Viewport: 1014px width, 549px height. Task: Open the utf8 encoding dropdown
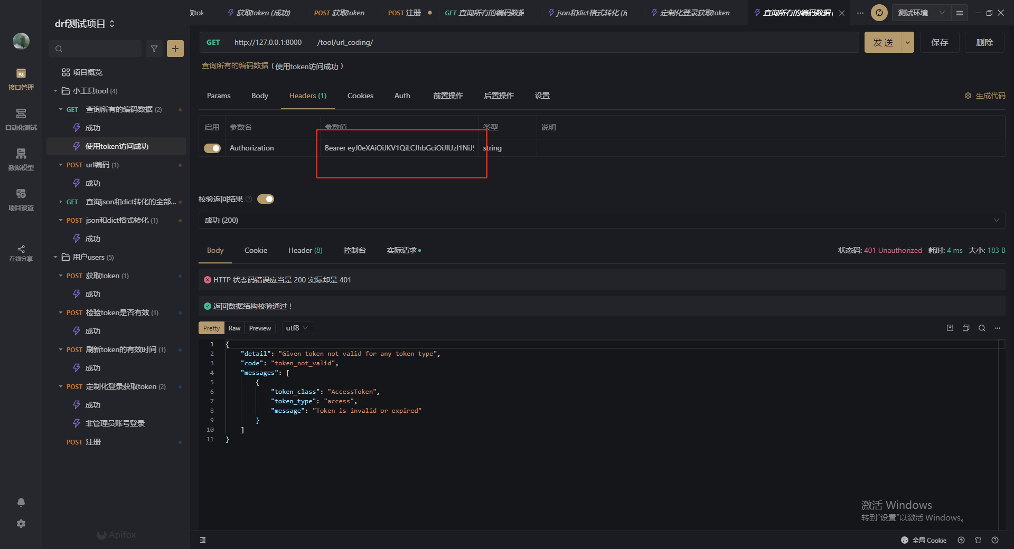click(297, 328)
